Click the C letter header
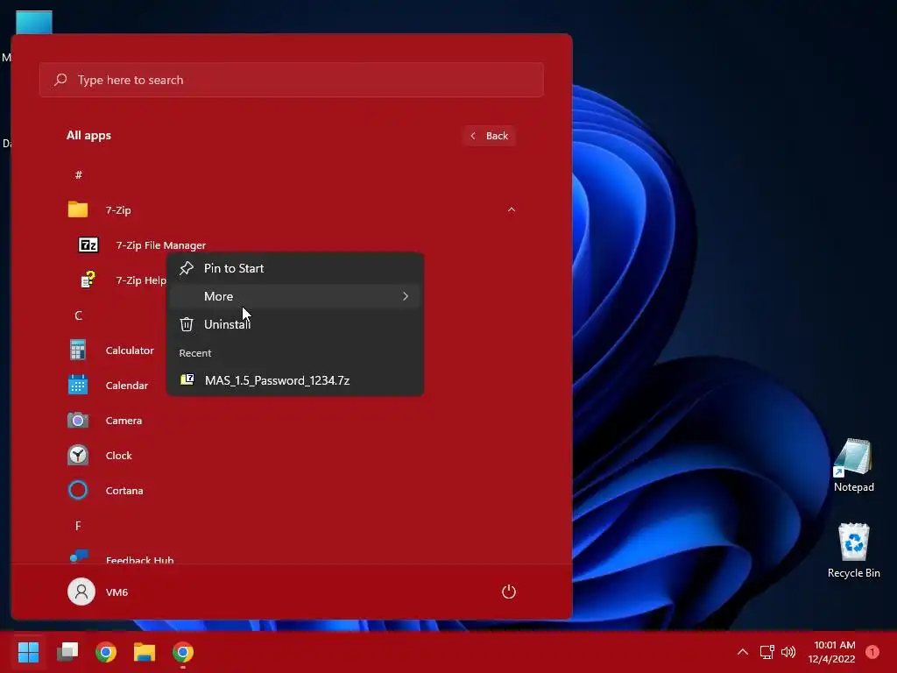Screen dimensions: 897x673 [78, 315]
